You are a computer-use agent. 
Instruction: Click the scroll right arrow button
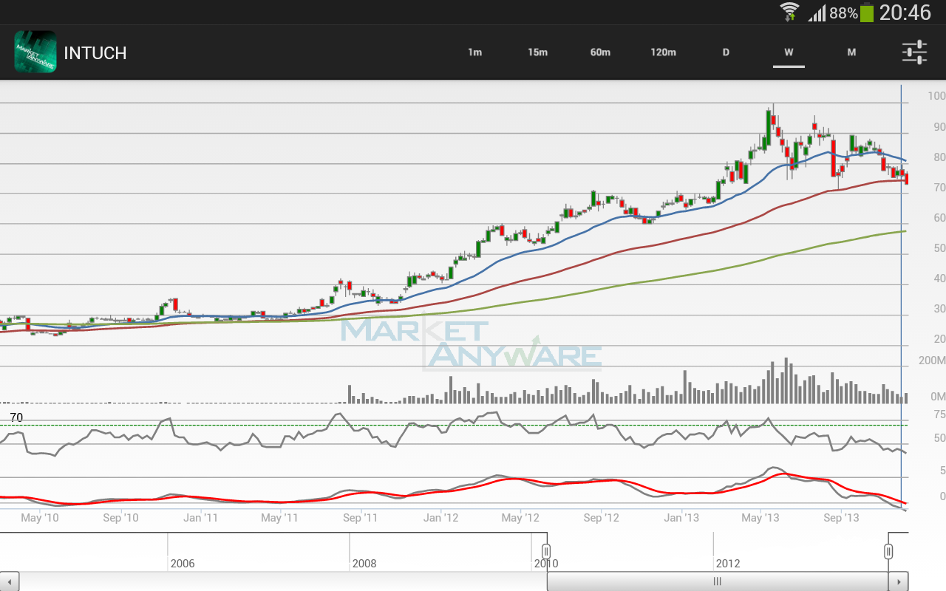pos(899,581)
